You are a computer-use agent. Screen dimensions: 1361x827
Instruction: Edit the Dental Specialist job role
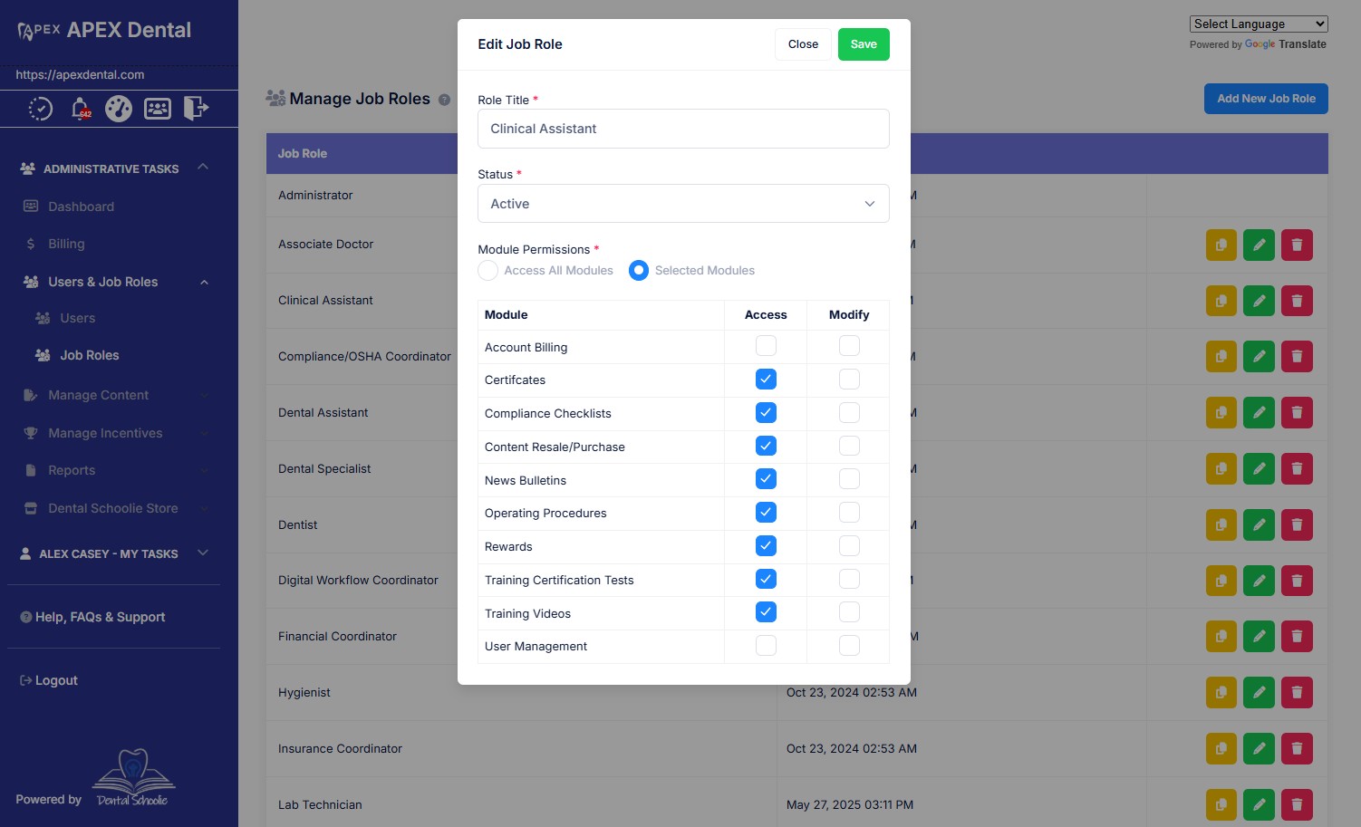pyautogui.click(x=1260, y=469)
